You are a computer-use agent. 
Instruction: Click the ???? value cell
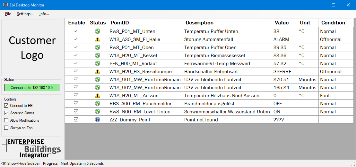tap(285, 119)
